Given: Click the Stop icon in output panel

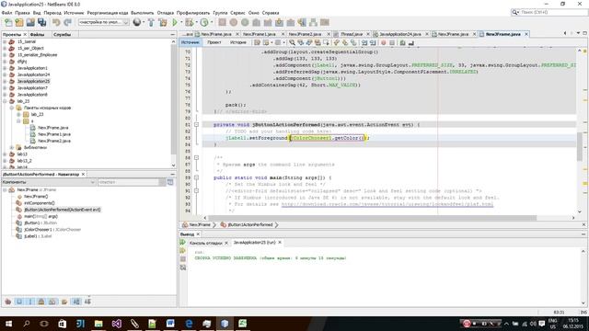Looking at the screenshot, I should click(183, 259).
